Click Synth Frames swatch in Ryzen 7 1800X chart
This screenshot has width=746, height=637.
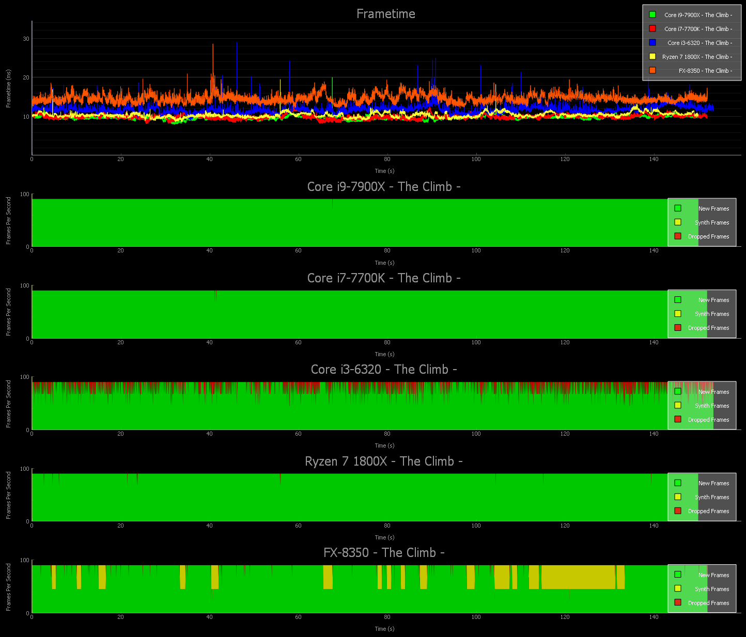click(678, 497)
